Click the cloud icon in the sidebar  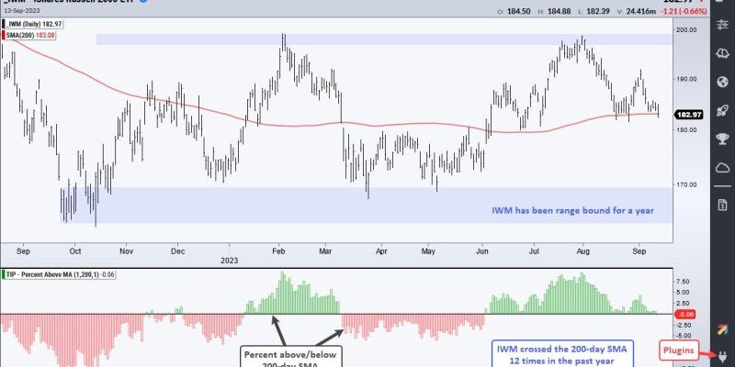[722, 168]
